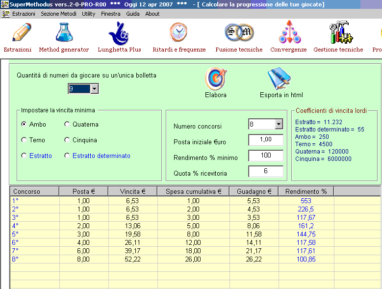This screenshot has height=289, width=382.
Task: Click the Posta € column header
Action: 84,191
